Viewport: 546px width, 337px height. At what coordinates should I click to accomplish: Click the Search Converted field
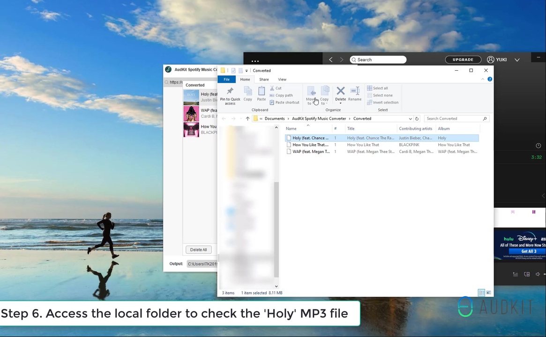pyautogui.click(x=456, y=118)
